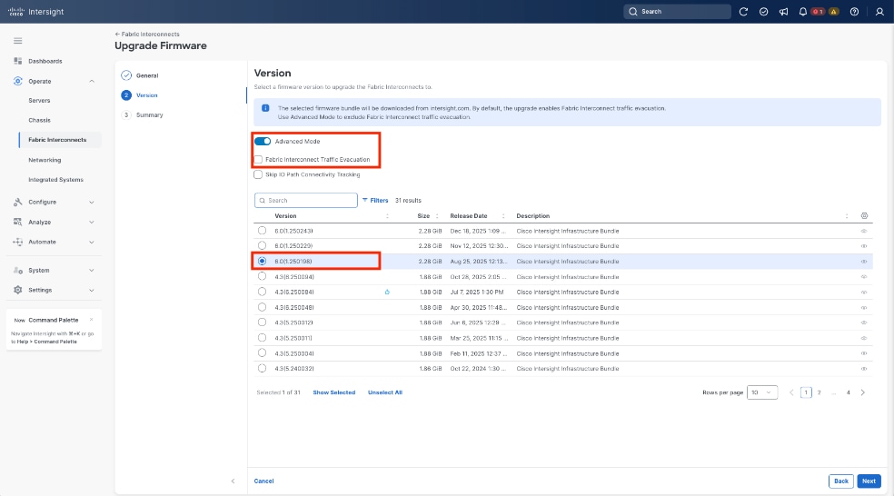Viewport: 894px width, 496px height.
Task: Open the requests checkmark icon in header
Action: point(763,12)
